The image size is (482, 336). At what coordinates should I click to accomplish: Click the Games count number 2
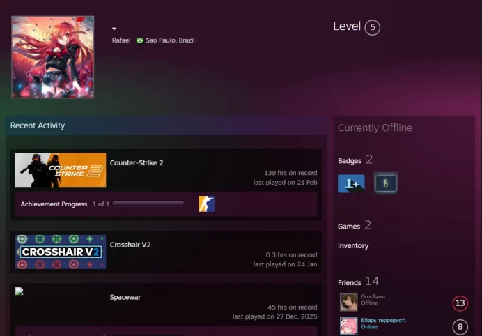click(x=368, y=225)
